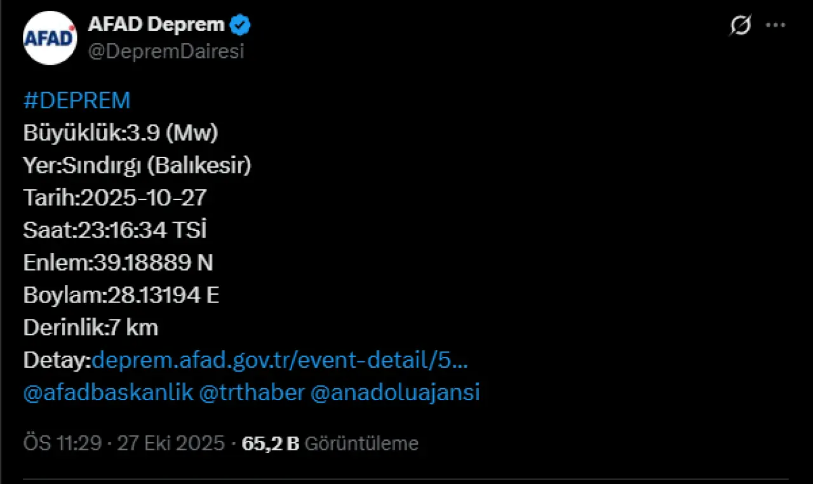This screenshot has height=484, width=813.
Task: Open the #DEPREM hashtag
Action: point(77,100)
